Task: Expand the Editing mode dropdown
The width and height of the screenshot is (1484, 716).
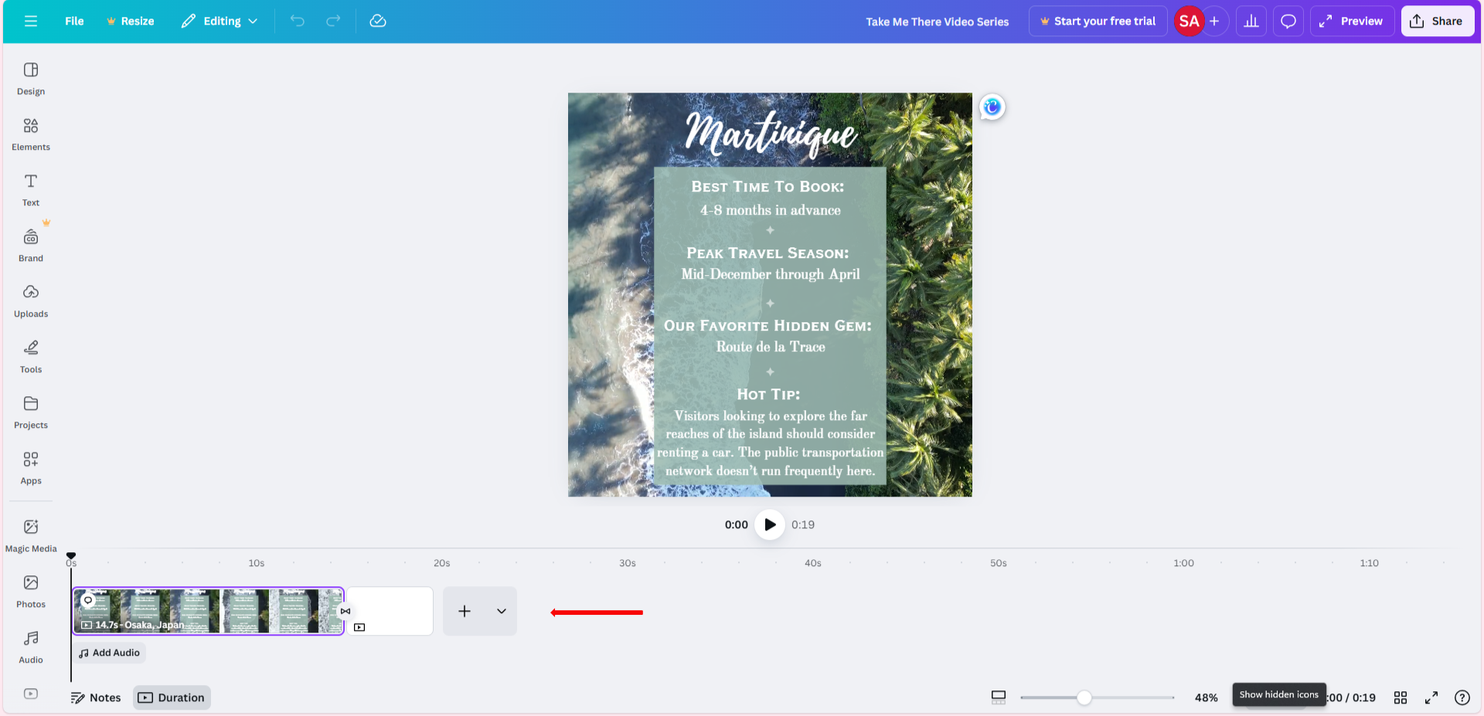Action: coord(220,21)
